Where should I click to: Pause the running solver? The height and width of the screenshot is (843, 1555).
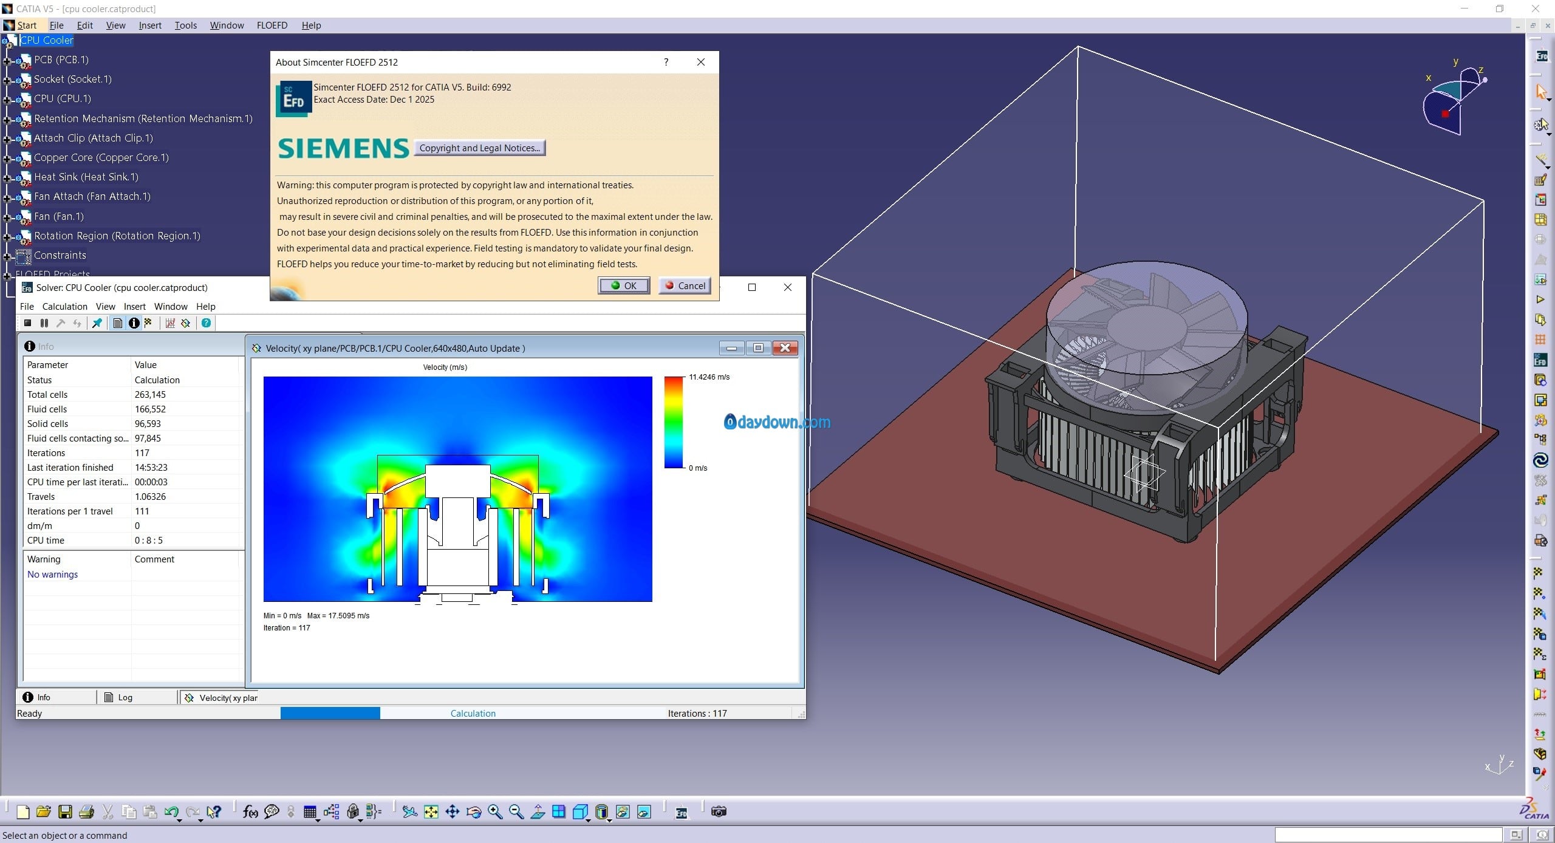[x=44, y=323]
